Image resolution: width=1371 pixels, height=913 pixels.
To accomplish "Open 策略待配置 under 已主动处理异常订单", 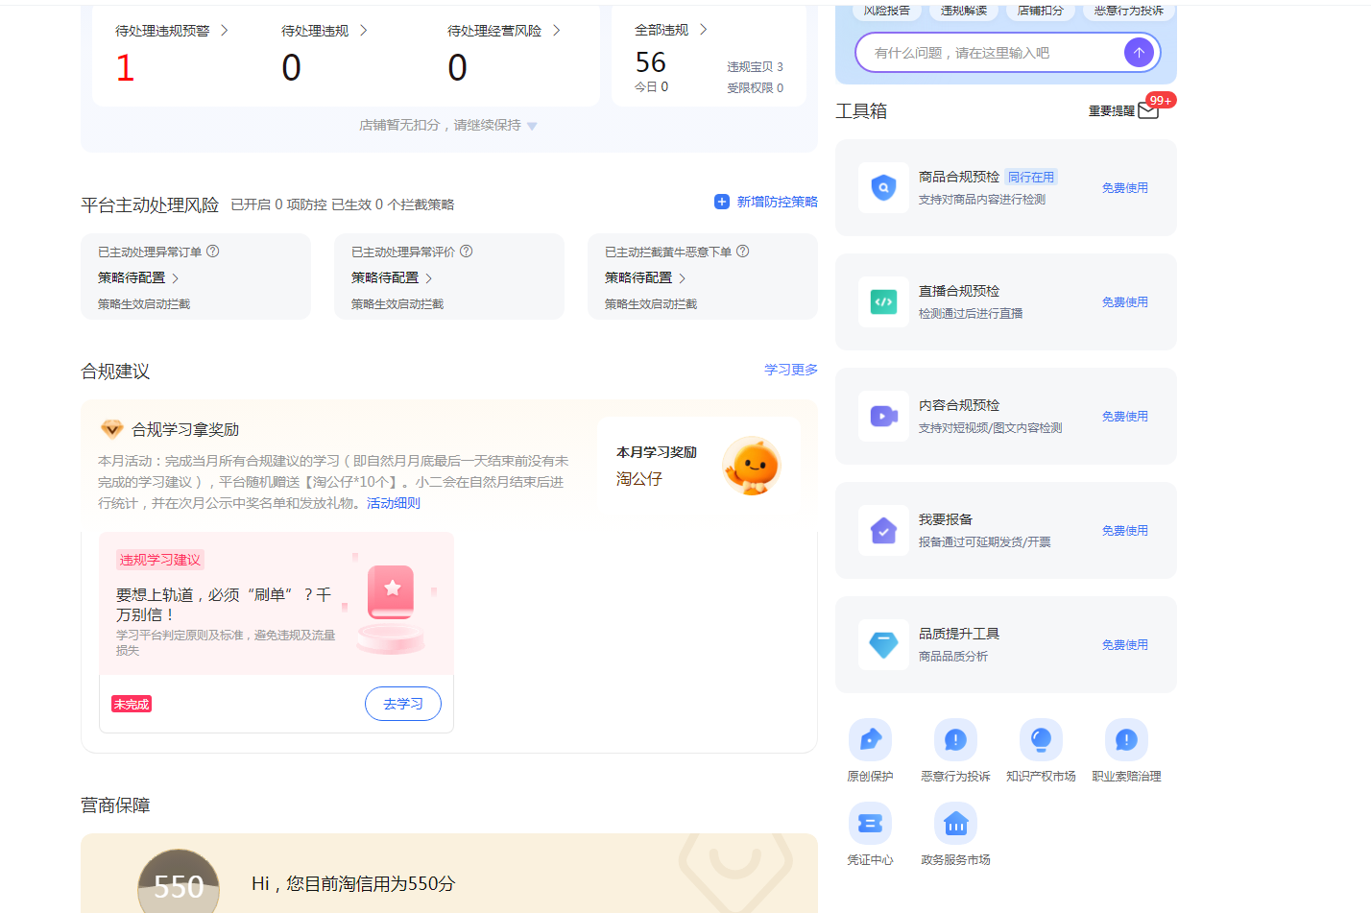I will (138, 278).
